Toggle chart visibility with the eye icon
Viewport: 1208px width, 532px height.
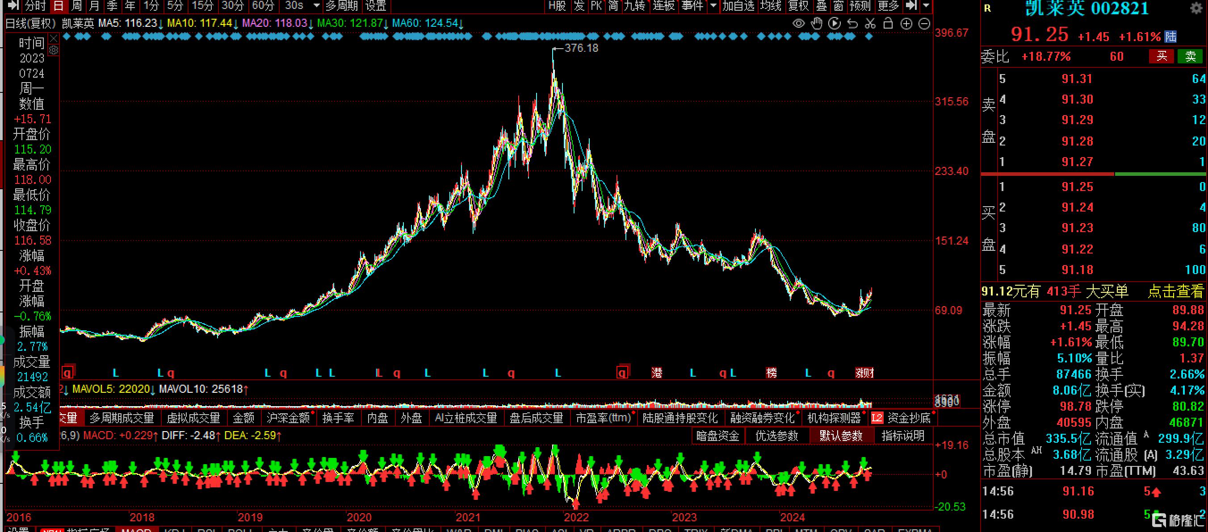(x=799, y=23)
